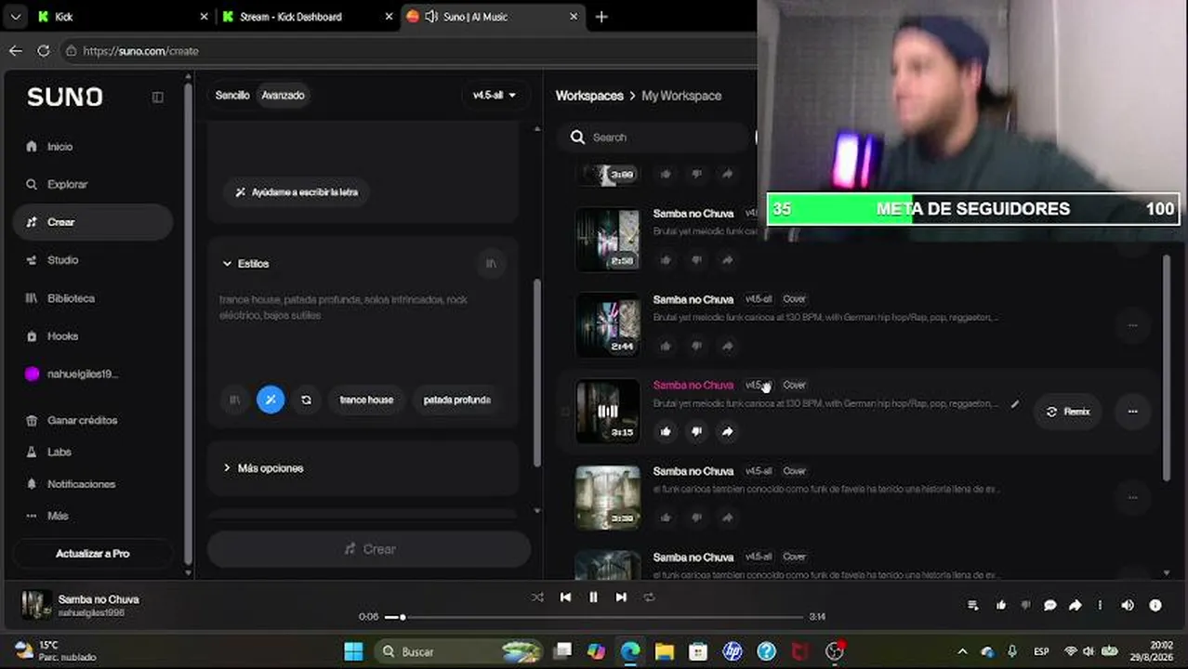Open more options for the 2:44 track
Image resolution: width=1188 pixels, height=669 pixels.
point(1132,325)
